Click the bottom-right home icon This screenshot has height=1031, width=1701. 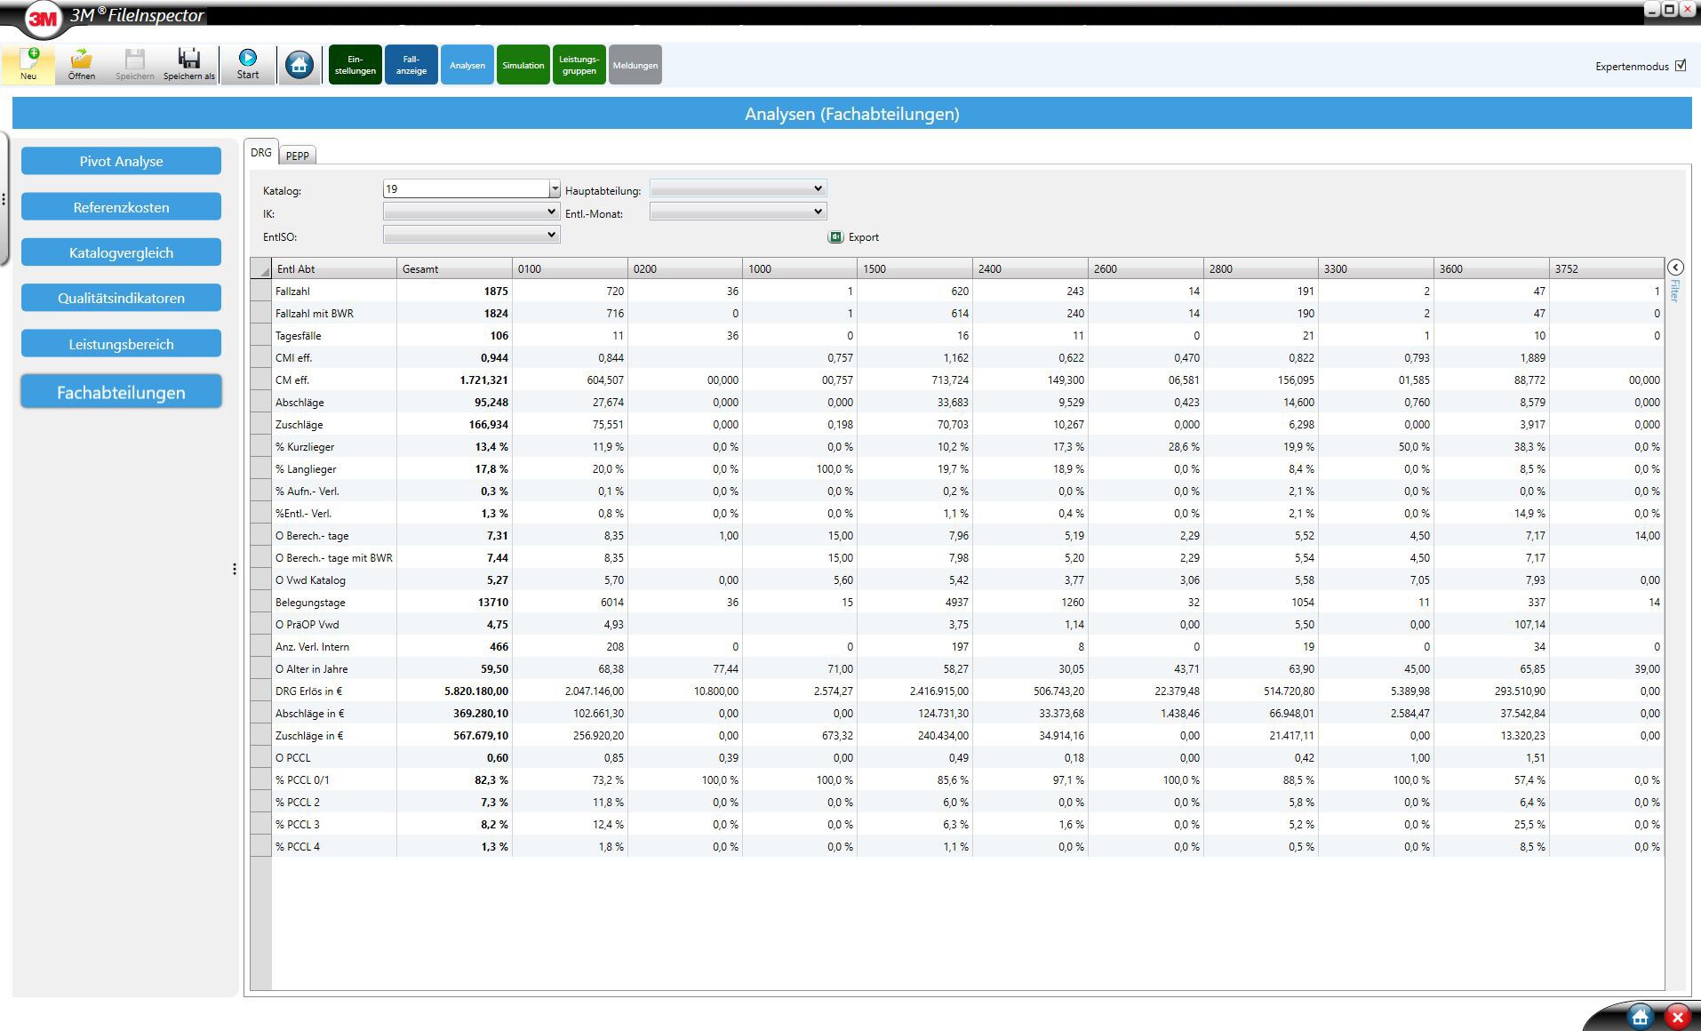(x=1641, y=1017)
